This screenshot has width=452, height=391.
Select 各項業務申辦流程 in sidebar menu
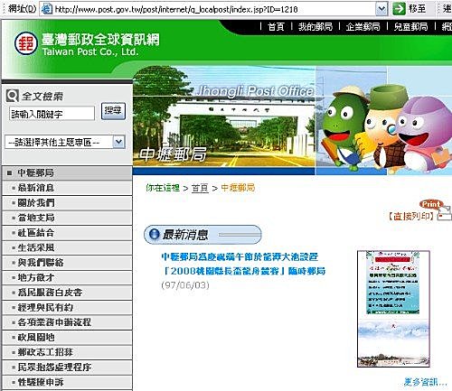(67, 322)
